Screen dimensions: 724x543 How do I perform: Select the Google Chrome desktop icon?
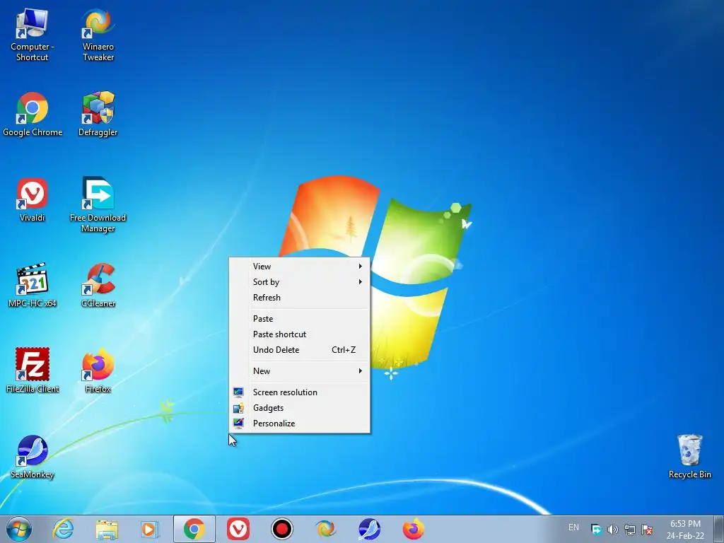[x=33, y=114]
